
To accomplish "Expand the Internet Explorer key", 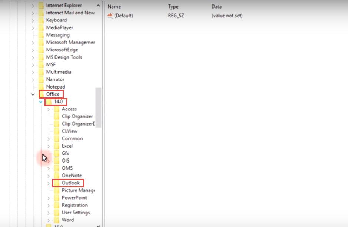I will [x=33, y=6].
